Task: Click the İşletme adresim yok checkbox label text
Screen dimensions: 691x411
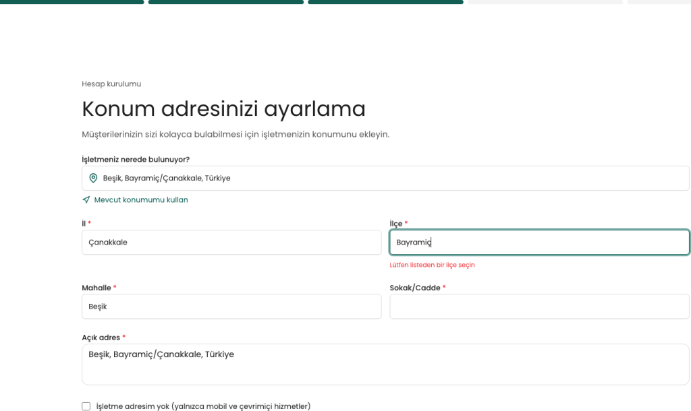Action: click(x=203, y=406)
